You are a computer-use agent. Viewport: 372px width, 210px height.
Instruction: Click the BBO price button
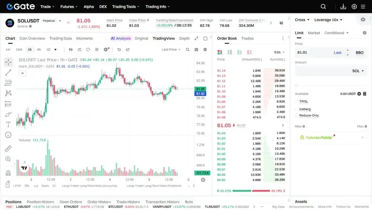[359, 53]
